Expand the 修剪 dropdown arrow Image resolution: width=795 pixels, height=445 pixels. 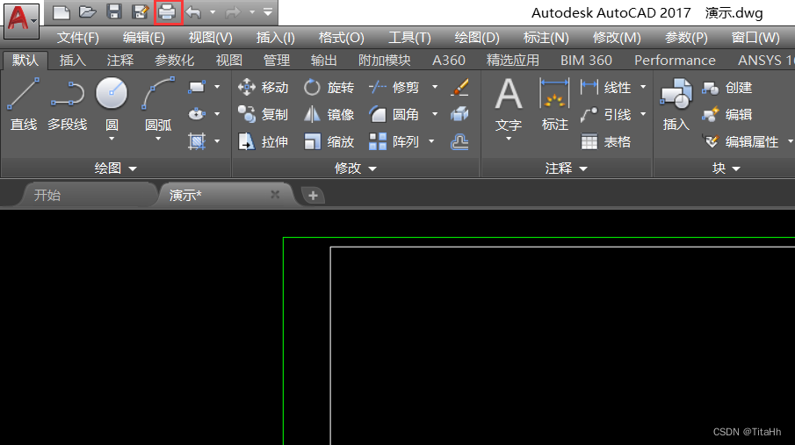[435, 87]
